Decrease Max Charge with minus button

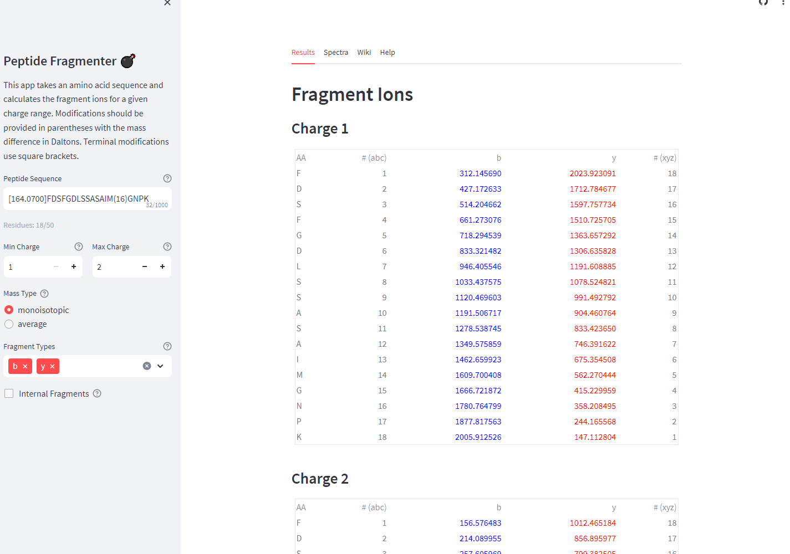tap(145, 266)
